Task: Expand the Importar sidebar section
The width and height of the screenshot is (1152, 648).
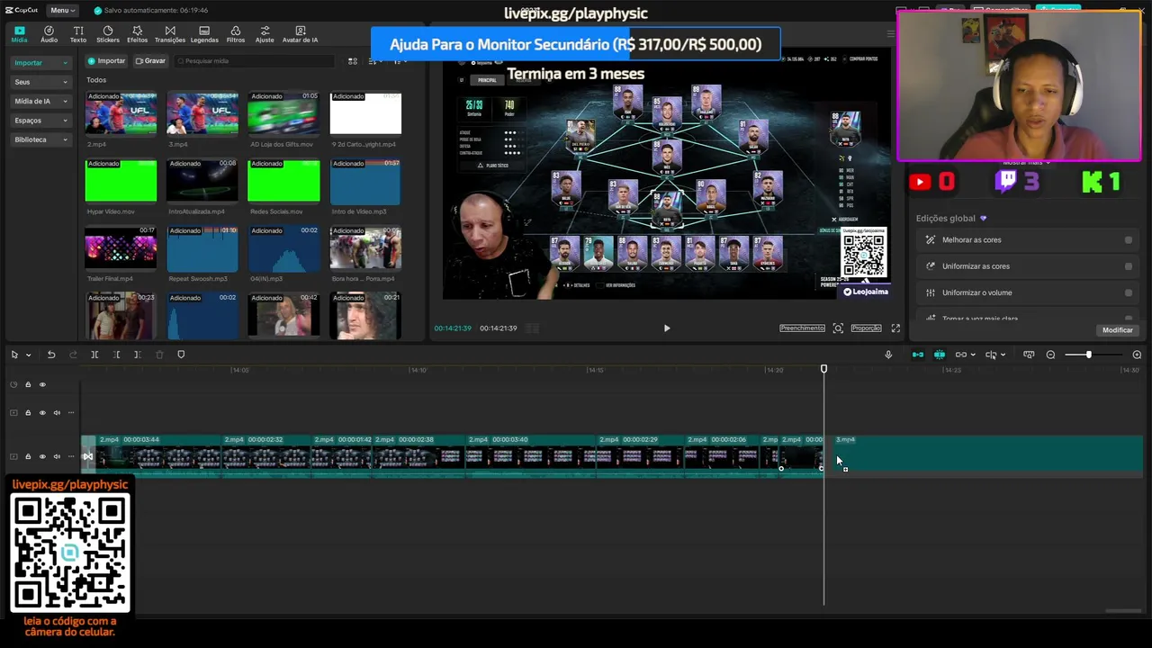Action: 40,63
